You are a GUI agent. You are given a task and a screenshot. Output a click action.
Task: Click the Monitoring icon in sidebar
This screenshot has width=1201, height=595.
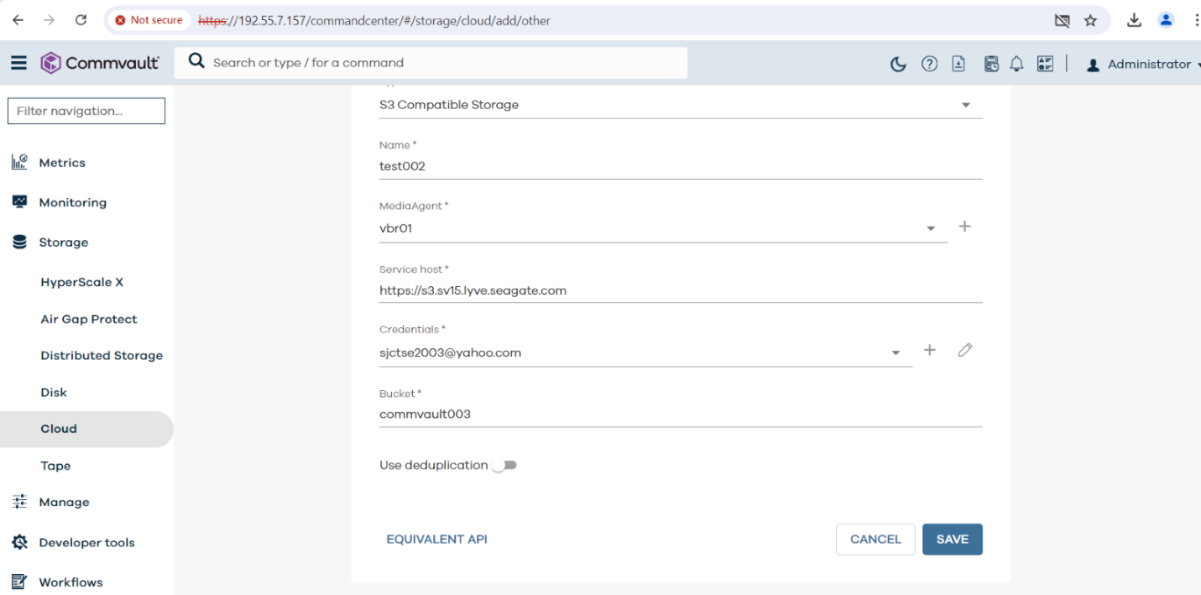19,202
